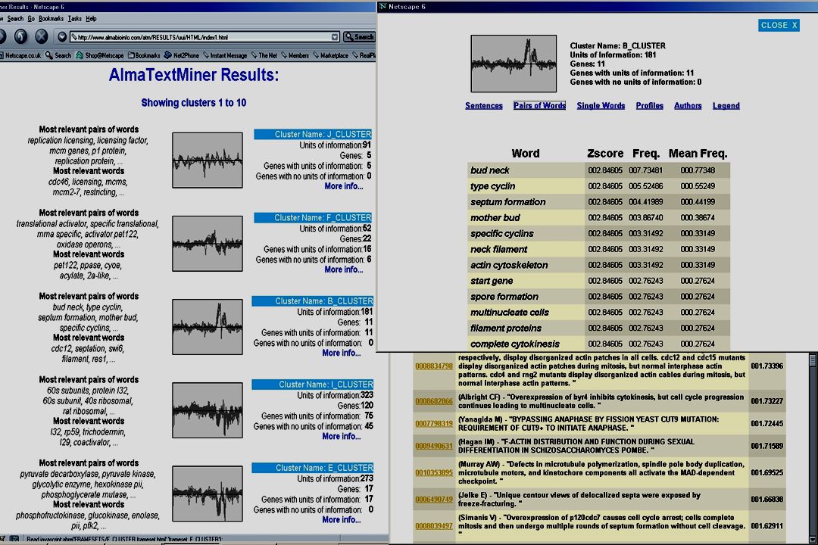Open the Go menu

tap(31, 19)
